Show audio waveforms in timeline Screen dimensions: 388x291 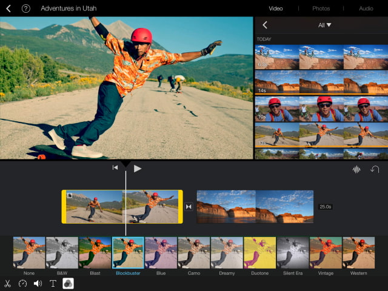click(356, 169)
